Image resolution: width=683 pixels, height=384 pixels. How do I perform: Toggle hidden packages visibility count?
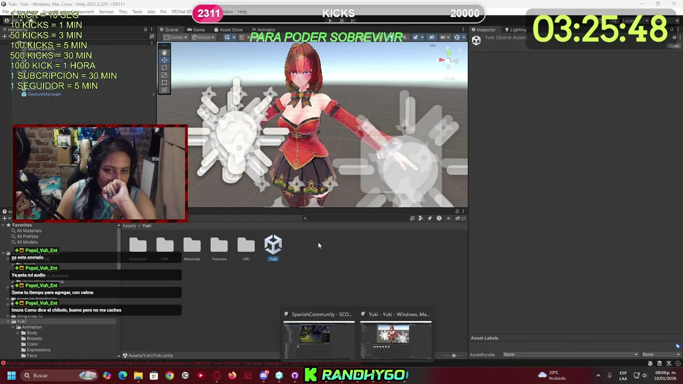460,218
